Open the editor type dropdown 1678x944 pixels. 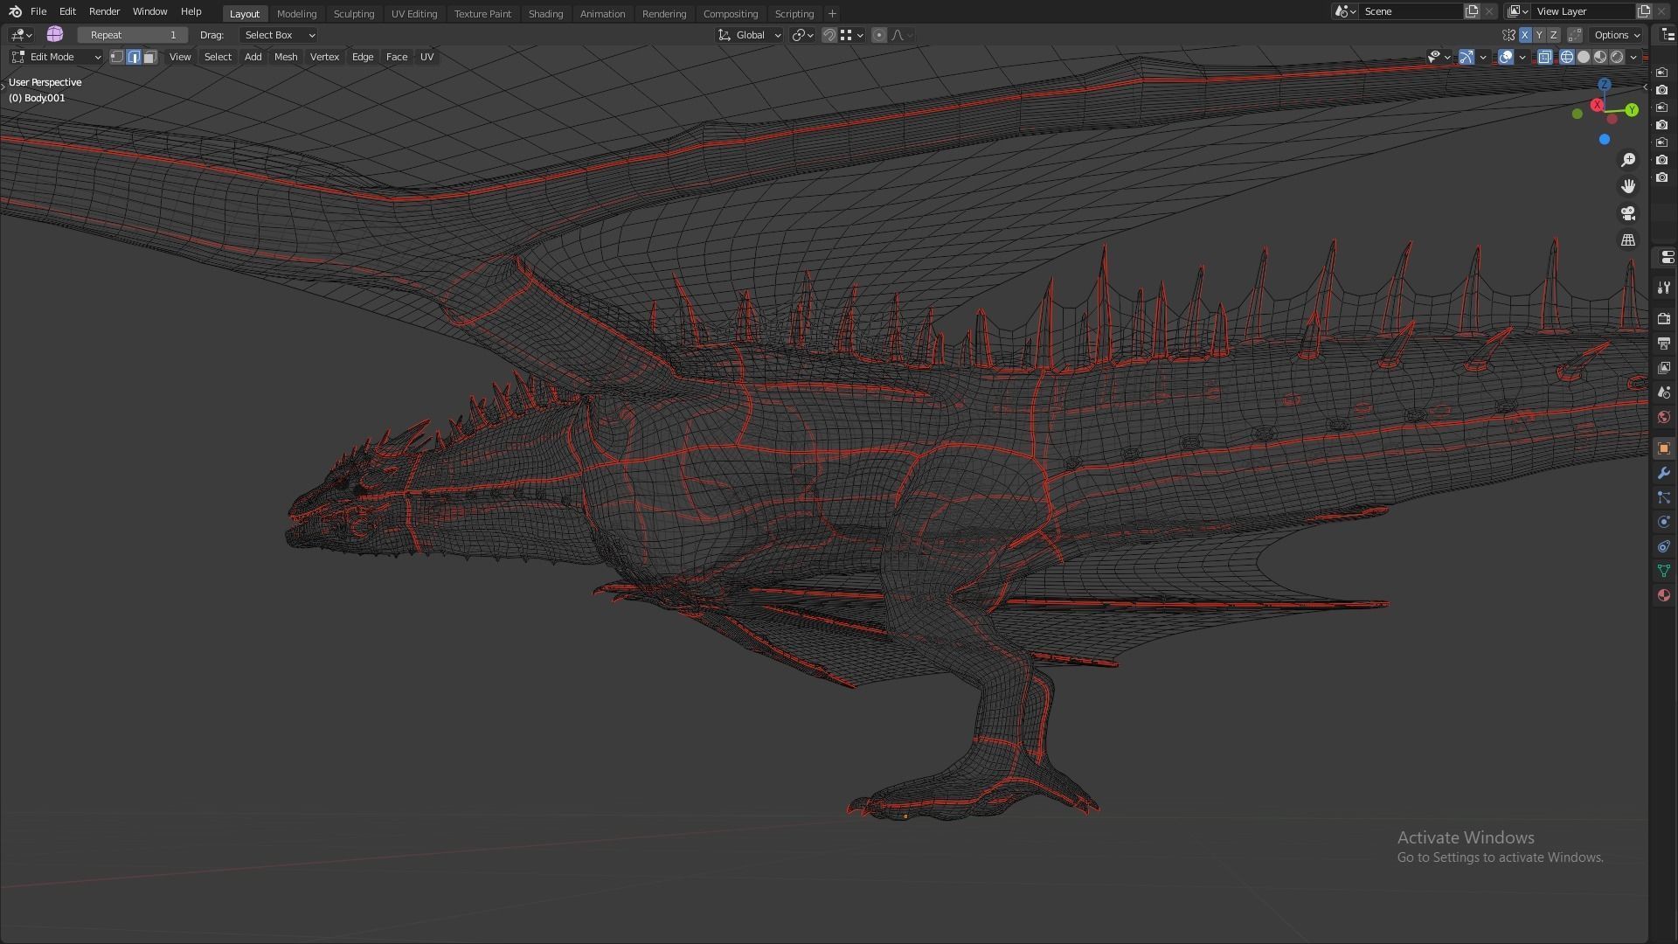21,35
